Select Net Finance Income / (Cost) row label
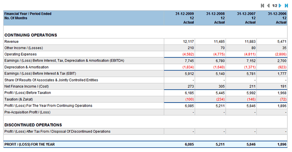The image size is (292, 152). click(26, 86)
